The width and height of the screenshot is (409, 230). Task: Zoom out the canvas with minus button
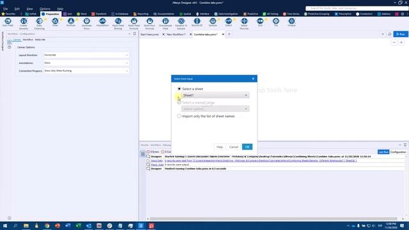[394, 43]
